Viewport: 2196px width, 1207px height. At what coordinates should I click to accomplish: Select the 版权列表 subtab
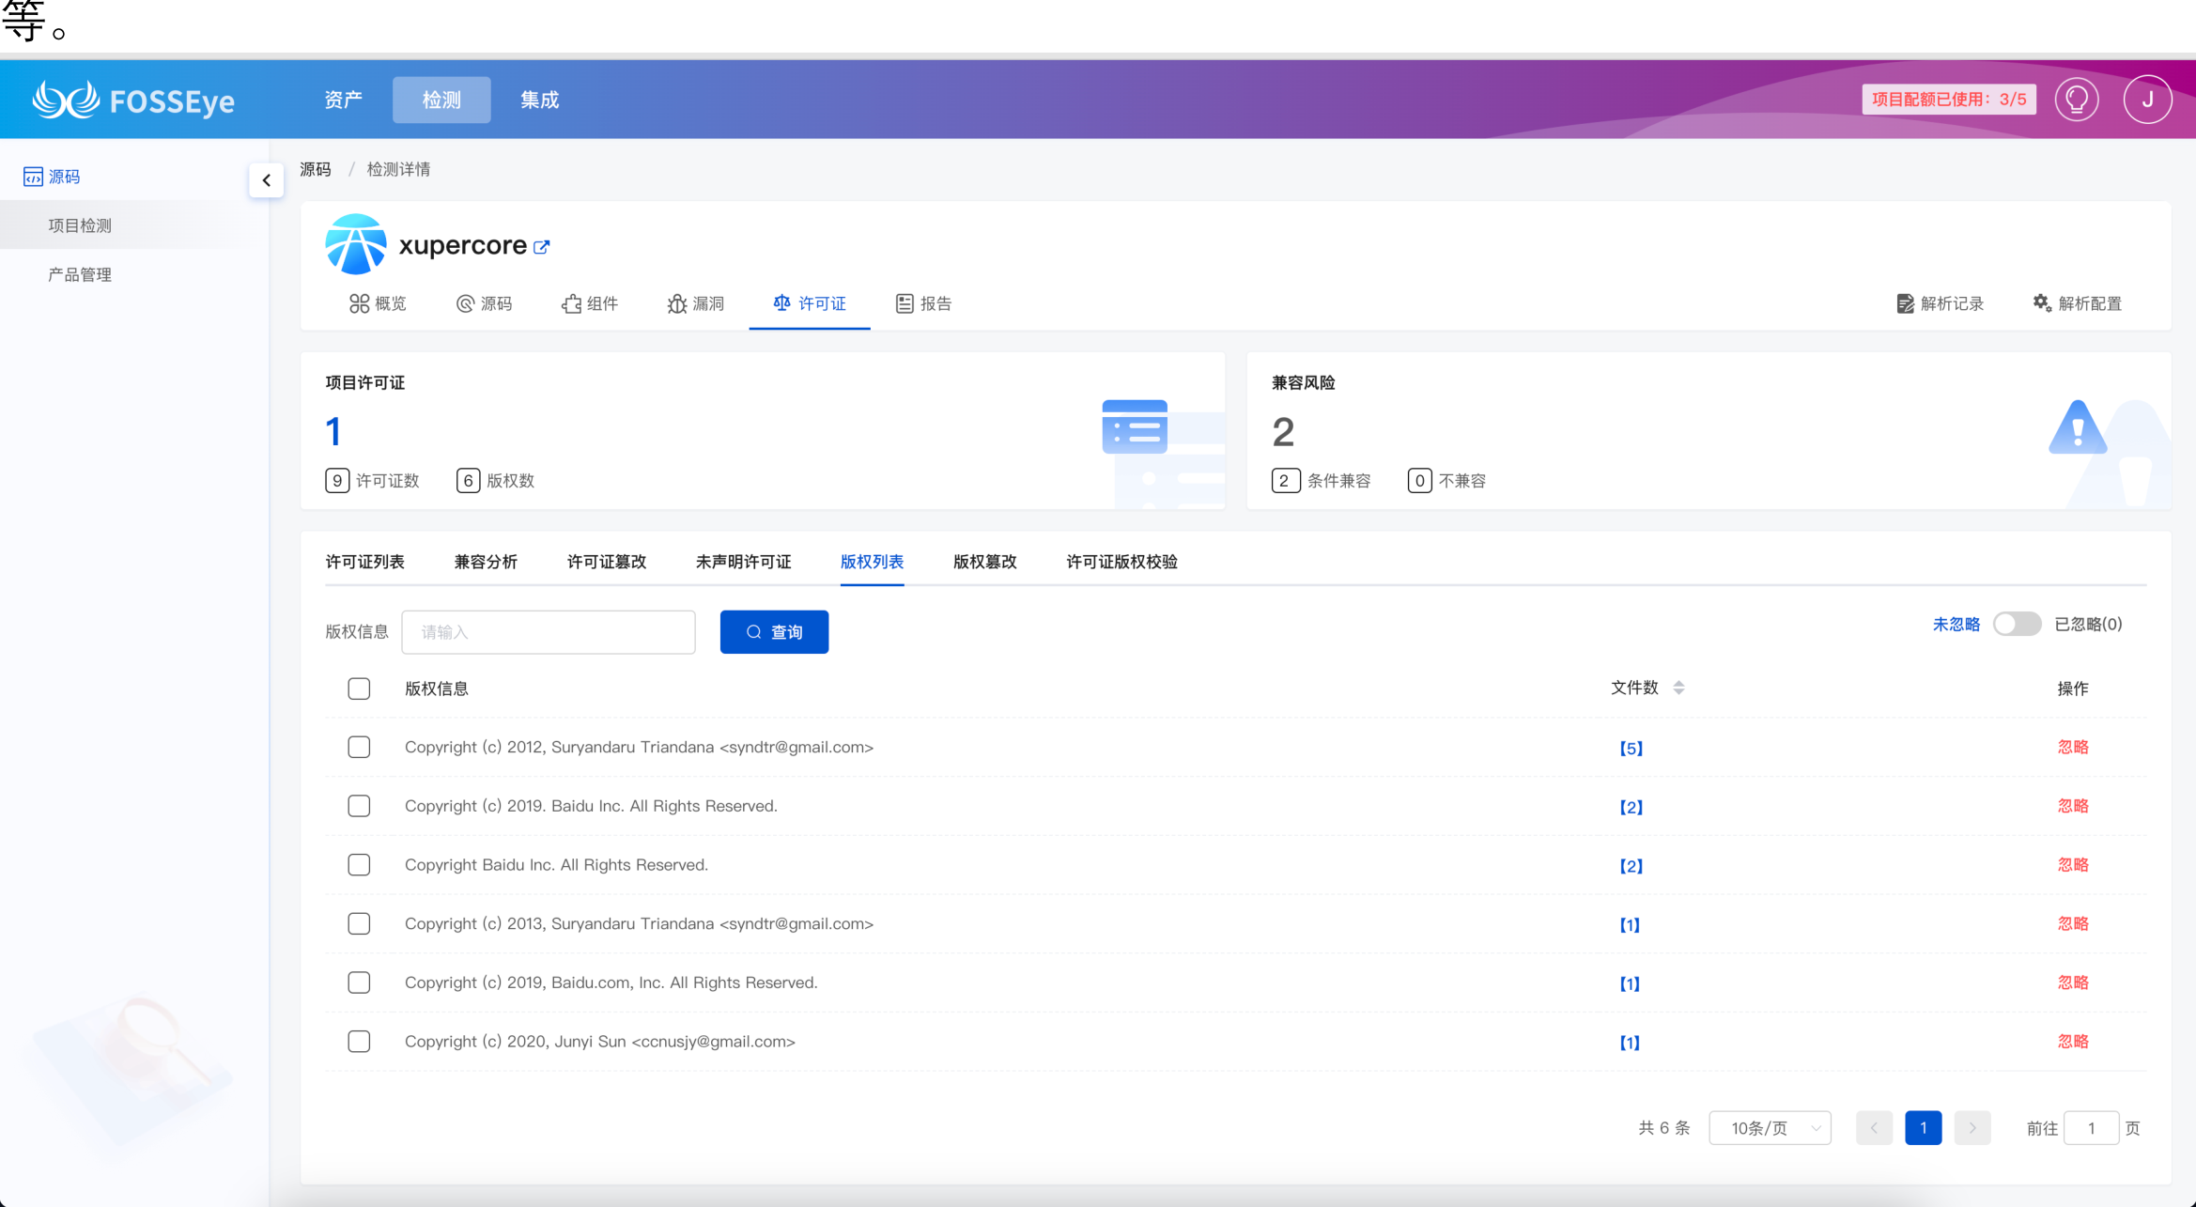click(x=872, y=562)
